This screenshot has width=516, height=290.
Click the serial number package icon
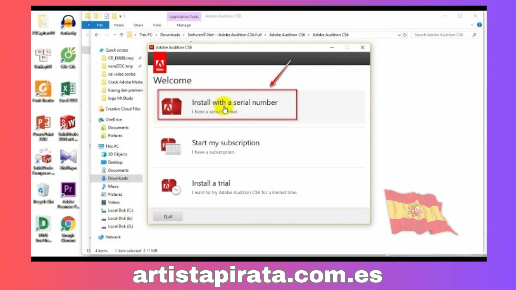tap(172, 106)
